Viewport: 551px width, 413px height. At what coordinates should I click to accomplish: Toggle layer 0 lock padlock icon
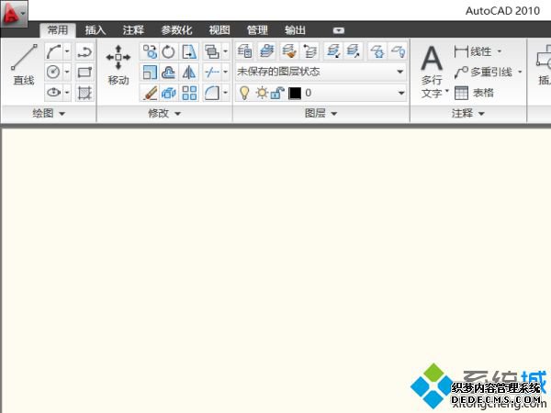click(277, 93)
